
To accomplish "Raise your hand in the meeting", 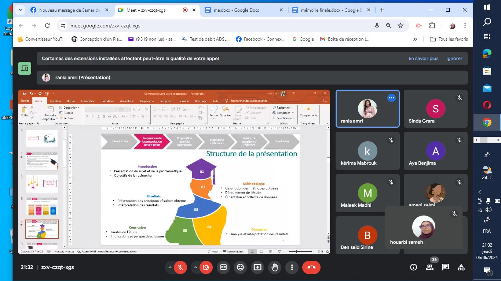I will 275,267.
